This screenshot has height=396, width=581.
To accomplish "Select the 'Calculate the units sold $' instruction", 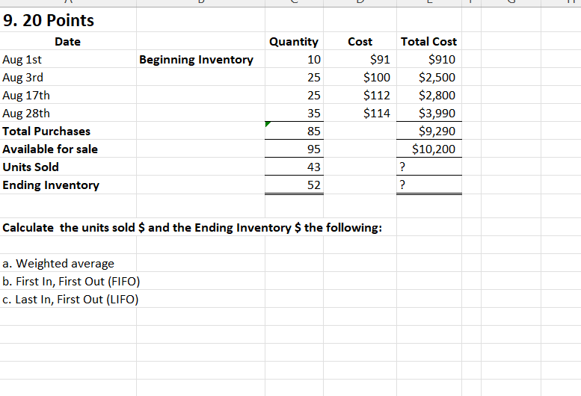I will coord(192,227).
